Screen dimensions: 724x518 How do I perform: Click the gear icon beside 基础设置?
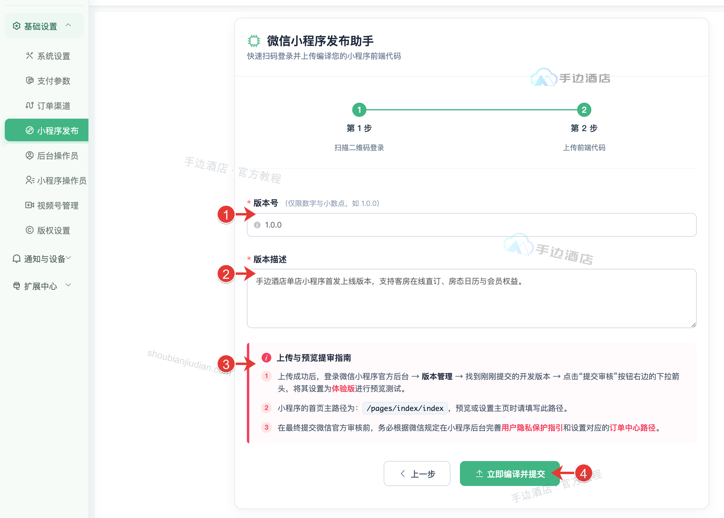pos(17,26)
